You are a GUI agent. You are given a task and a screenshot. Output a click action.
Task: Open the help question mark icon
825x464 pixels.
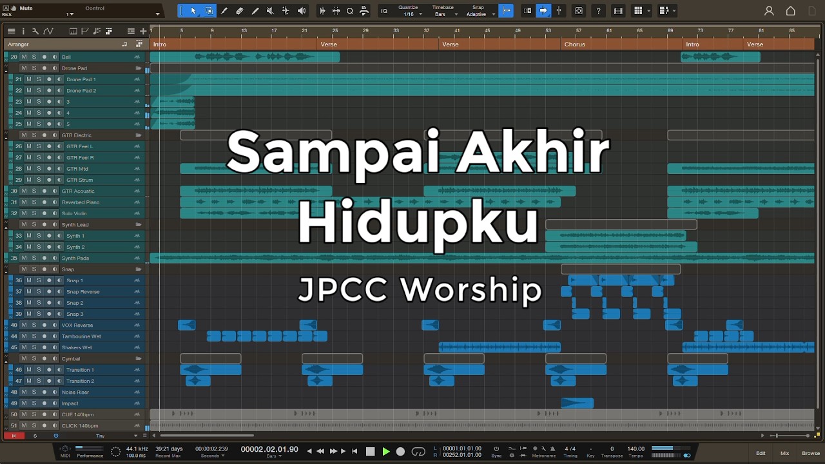point(599,11)
